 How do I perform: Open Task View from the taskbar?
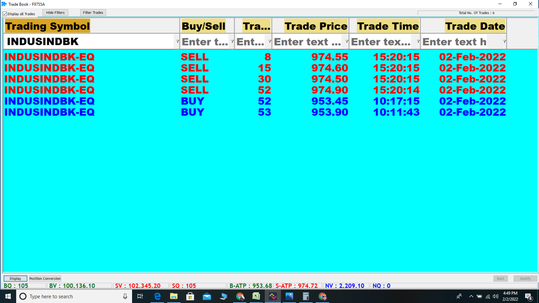(x=140, y=296)
